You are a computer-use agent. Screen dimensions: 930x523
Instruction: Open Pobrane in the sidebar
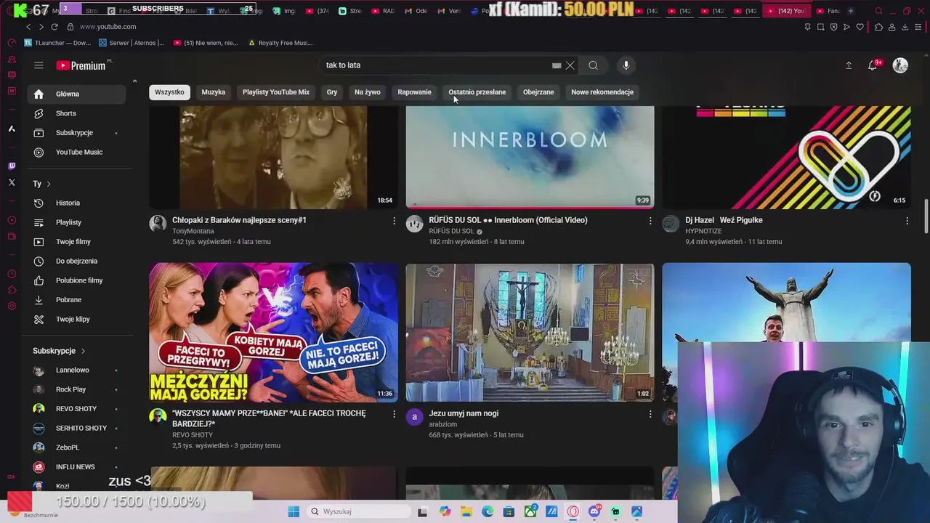tap(78, 300)
